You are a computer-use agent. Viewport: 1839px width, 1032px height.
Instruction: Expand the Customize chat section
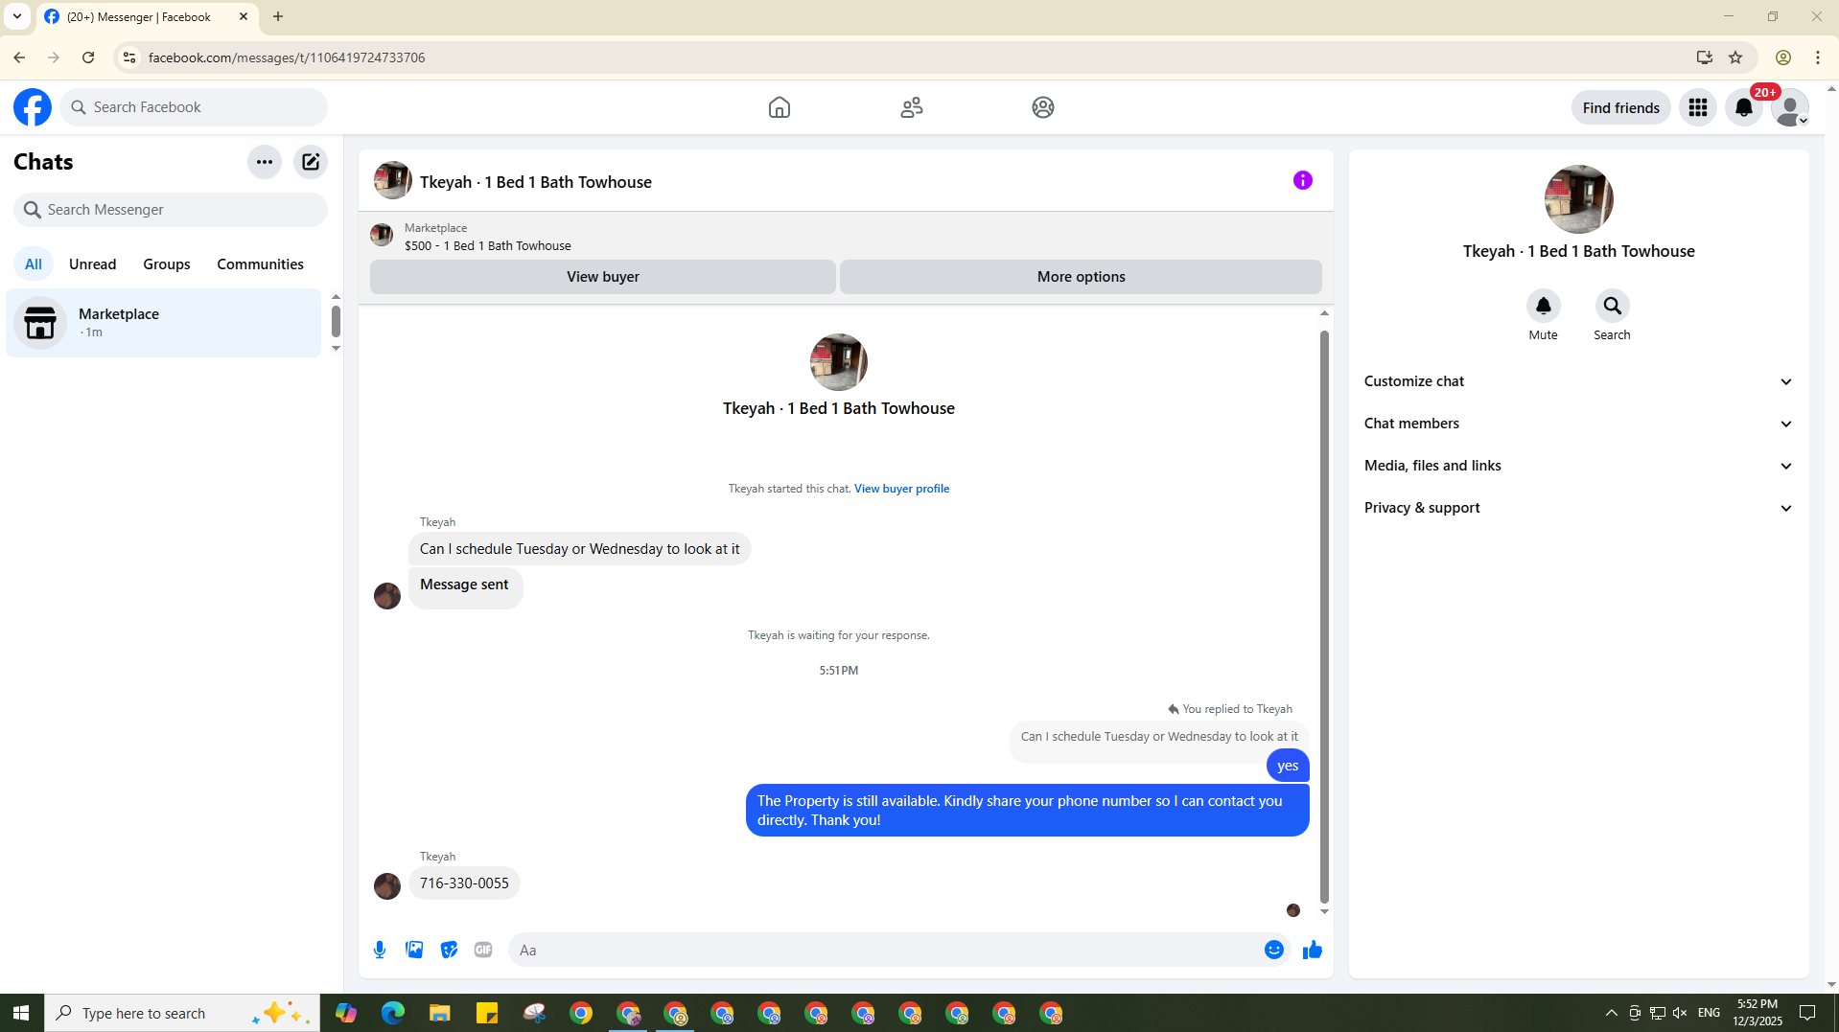tap(1578, 381)
